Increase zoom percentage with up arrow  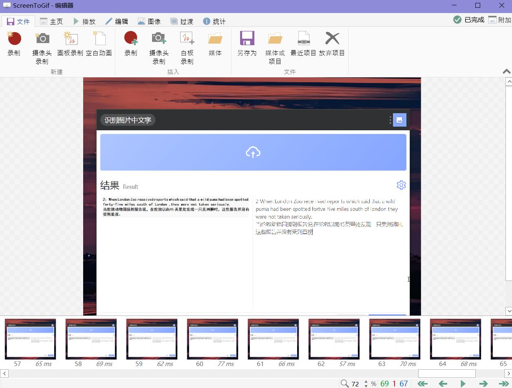[366, 381]
